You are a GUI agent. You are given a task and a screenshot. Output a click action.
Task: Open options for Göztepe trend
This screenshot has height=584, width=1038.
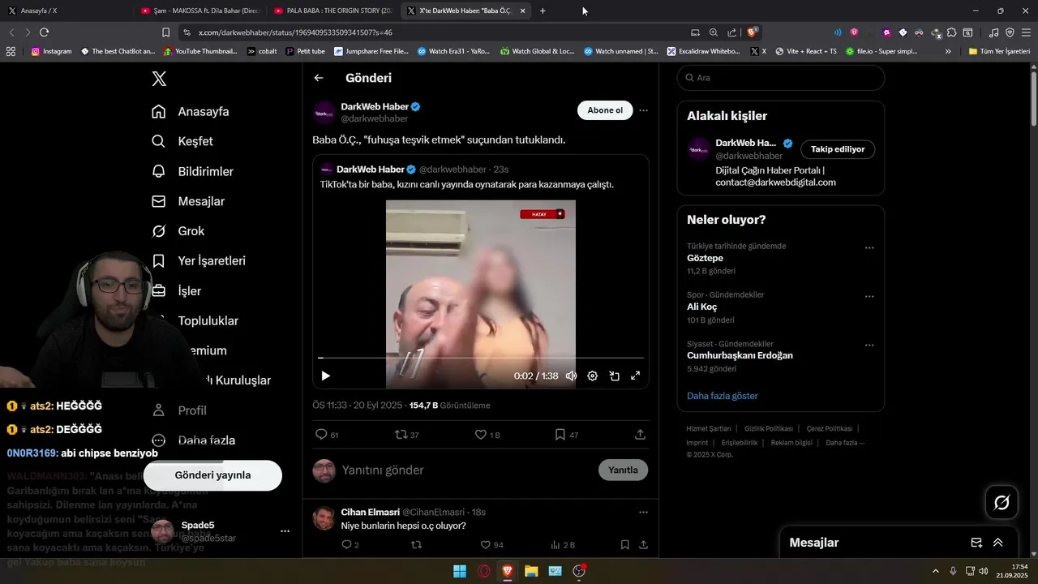869,247
